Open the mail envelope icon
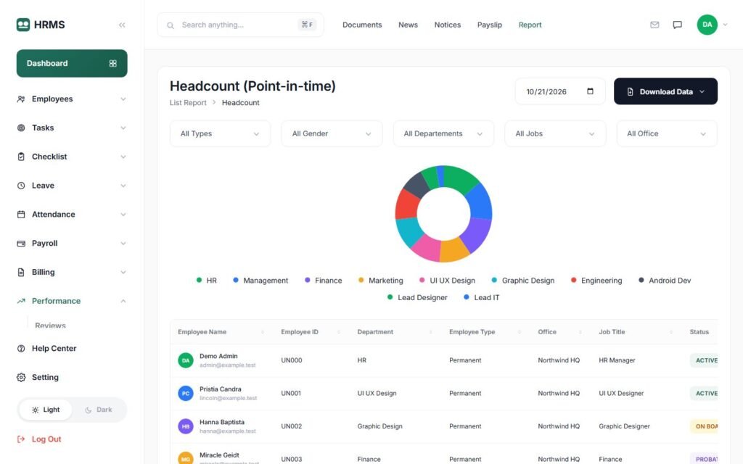743x464 pixels. pyautogui.click(x=654, y=25)
